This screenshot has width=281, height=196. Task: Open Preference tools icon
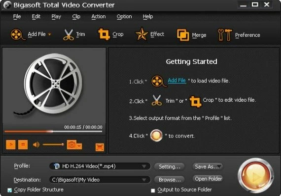tap(224, 35)
